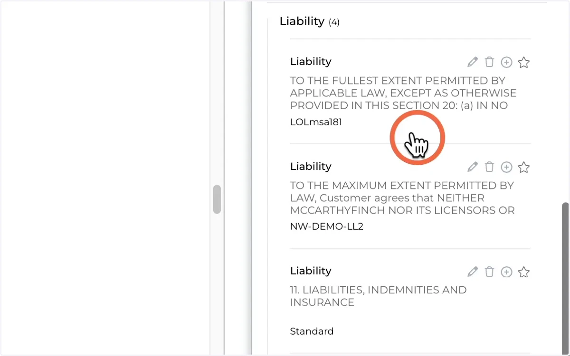The width and height of the screenshot is (570, 356).
Task: Add clause via plus icon for LOLmsa181
Action: coord(507,62)
